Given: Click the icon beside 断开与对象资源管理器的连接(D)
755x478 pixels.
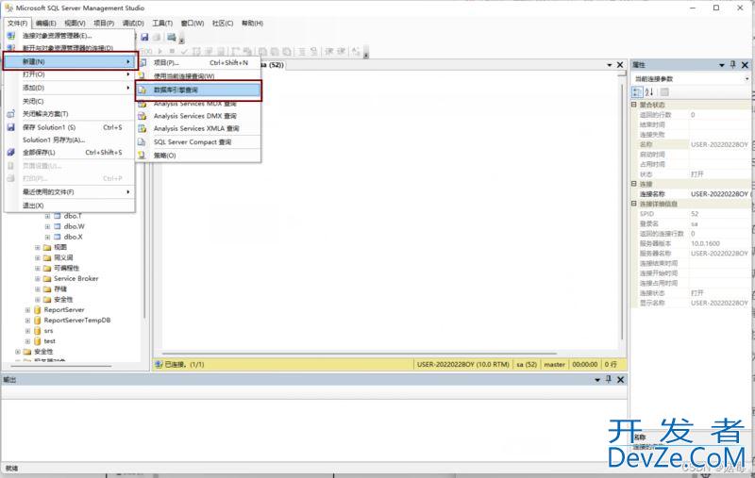Looking at the screenshot, I should (x=11, y=47).
